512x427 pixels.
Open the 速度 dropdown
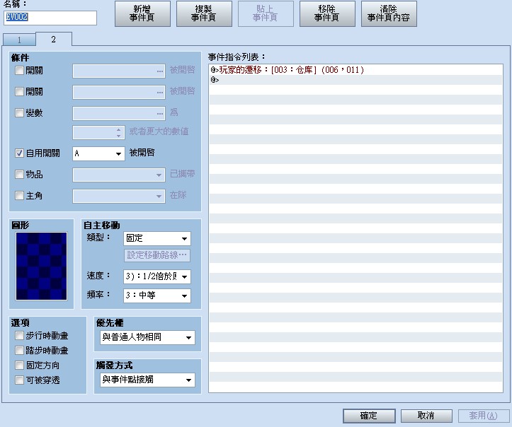157,276
